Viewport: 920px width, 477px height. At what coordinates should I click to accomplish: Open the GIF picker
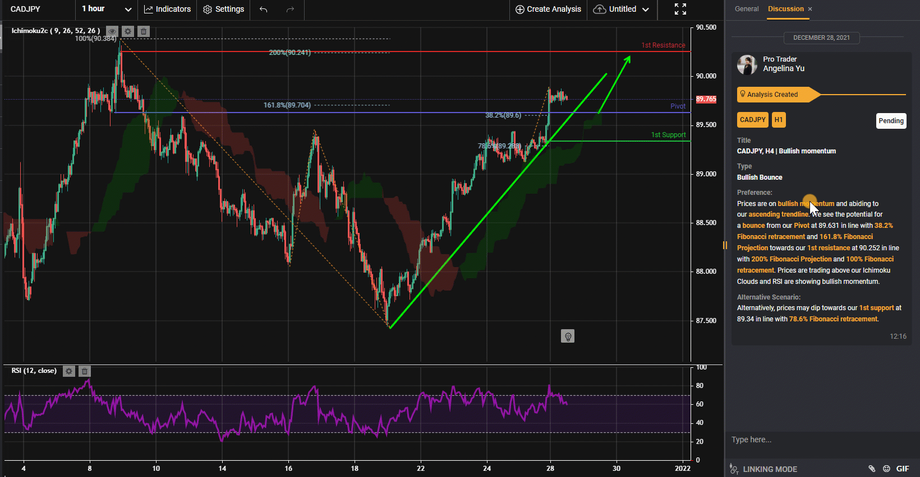[903, 469]
